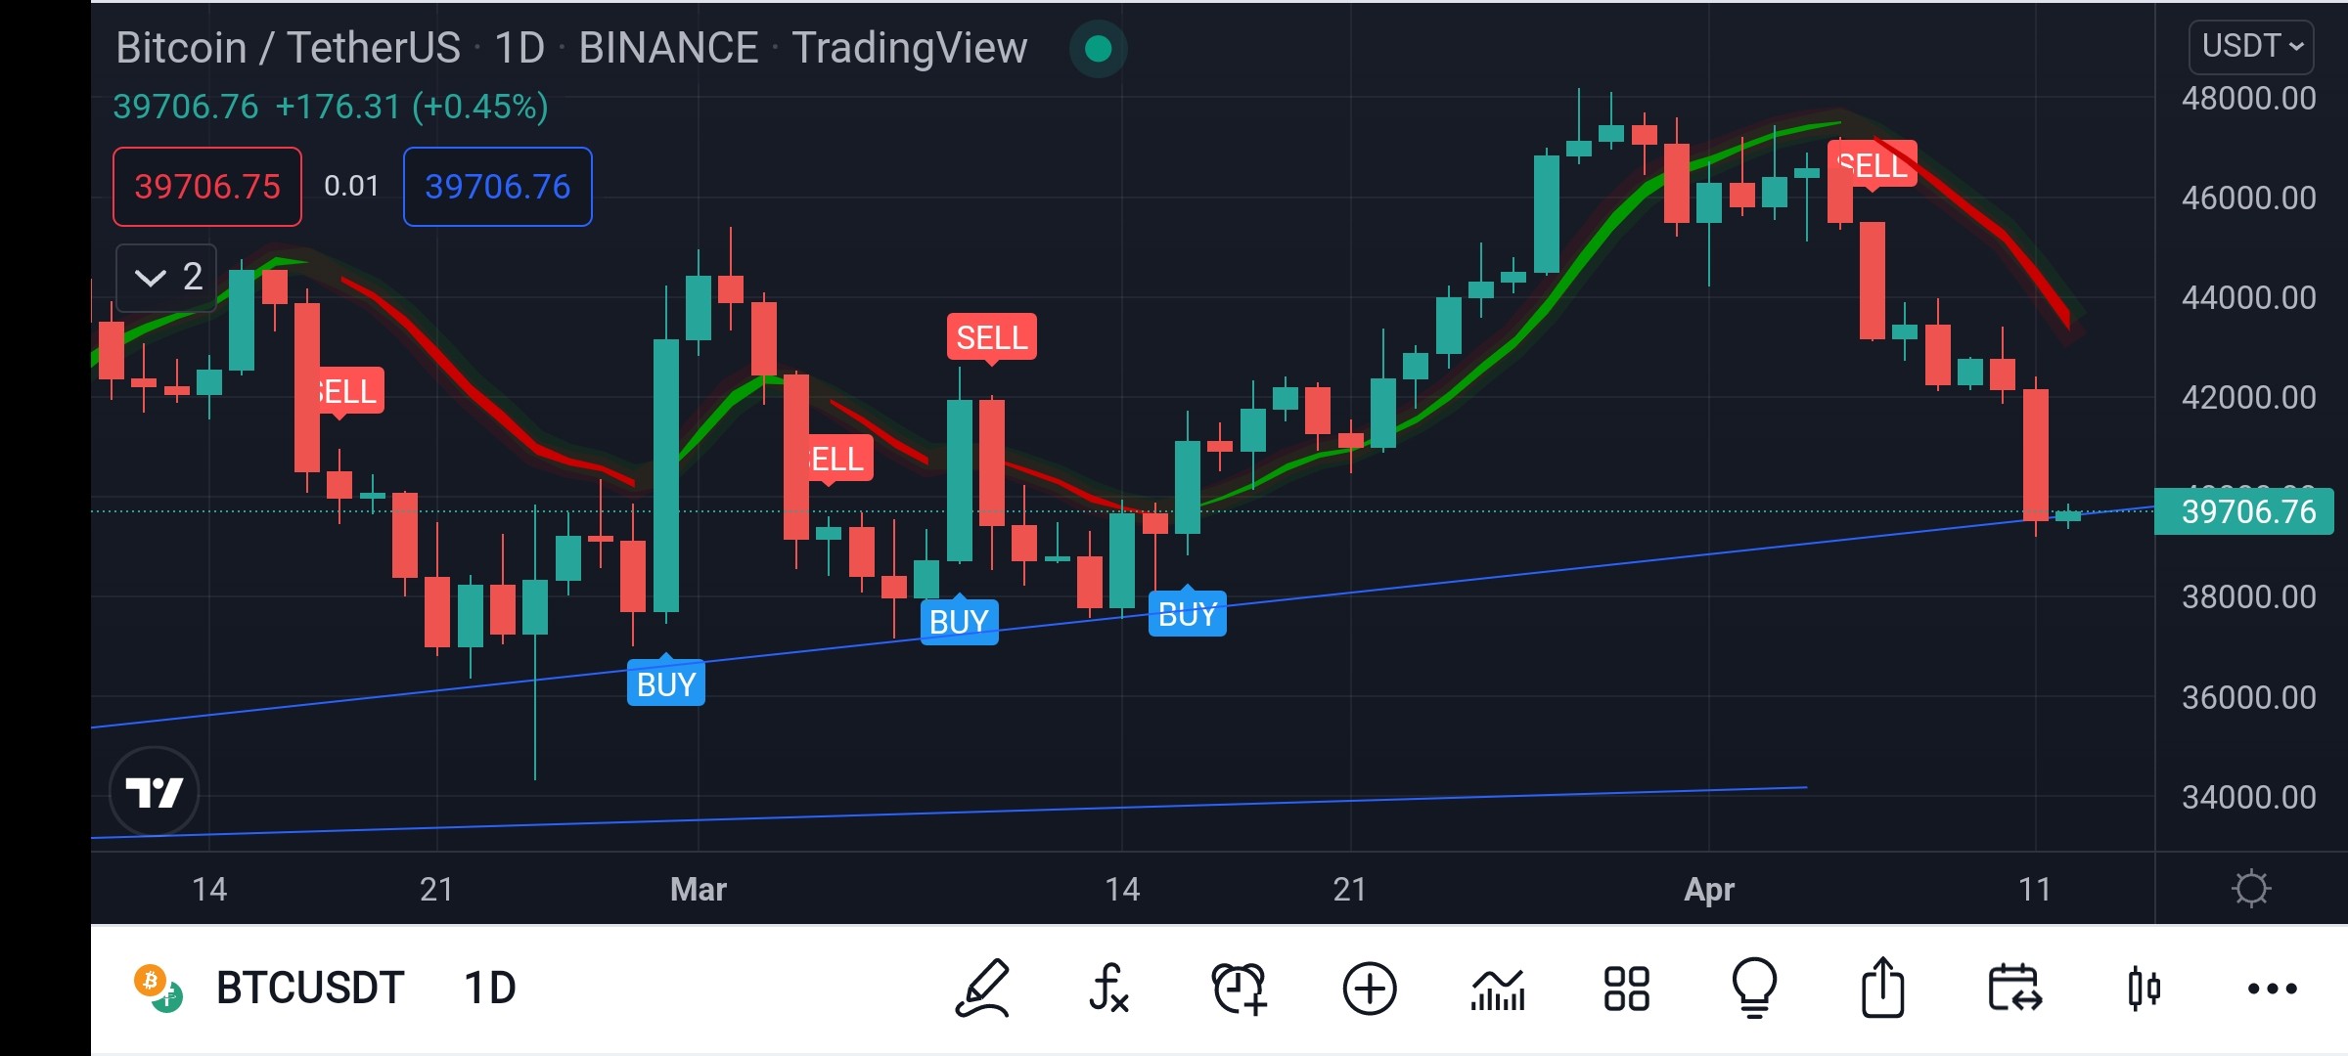Change chart type with candlestick icon
2348x1056 pixels.
coord(2144,989)
